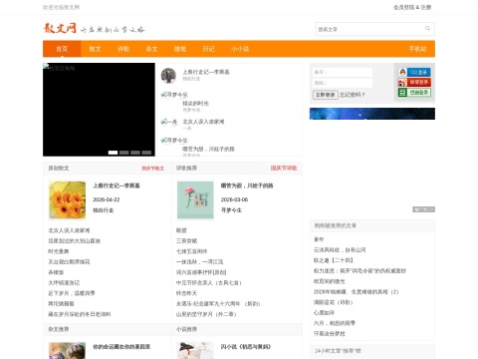
Task: Open article 北京人误入凉家滩 in featured list
Action: click(x=203, y=122)
